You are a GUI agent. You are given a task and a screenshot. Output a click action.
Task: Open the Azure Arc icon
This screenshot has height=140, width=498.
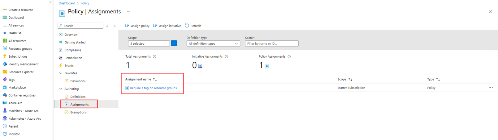tap(5, 103)
